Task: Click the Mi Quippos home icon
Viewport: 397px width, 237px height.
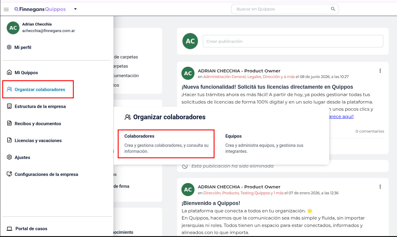Action: pyautogui.click(x=9, y=72)
